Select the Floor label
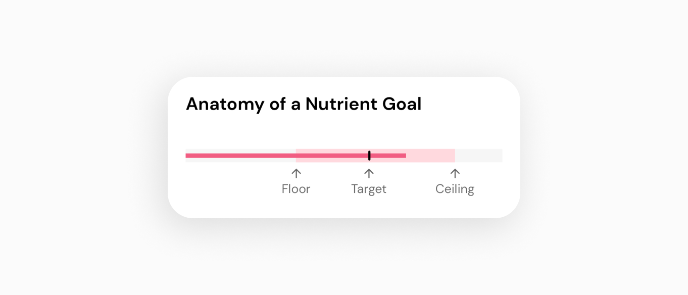Viewport: 688px width, 295px height. [x=296, y=189]
